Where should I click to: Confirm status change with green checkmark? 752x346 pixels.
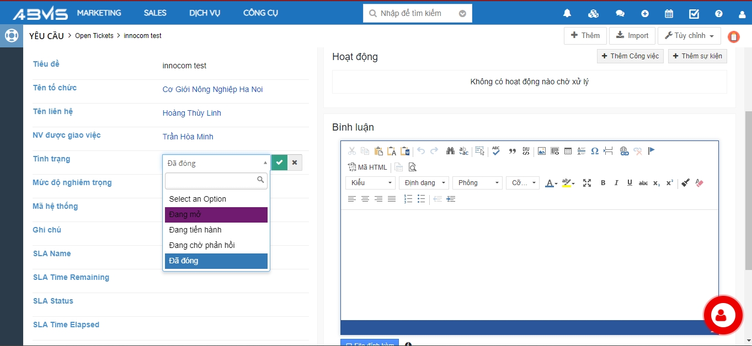click(x=280, y=163)
